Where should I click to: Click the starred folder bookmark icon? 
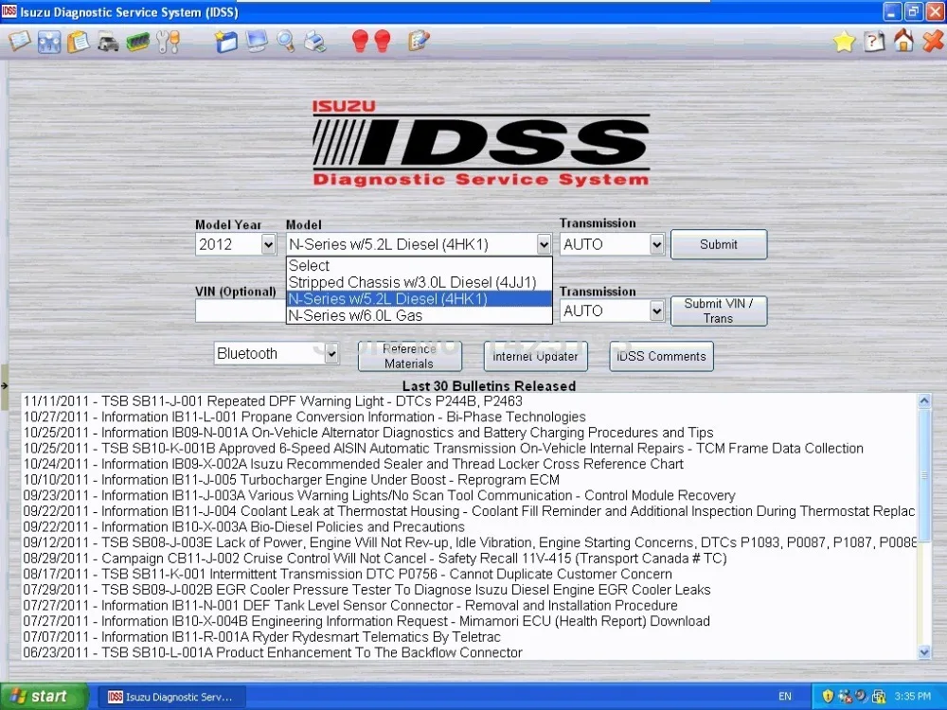pyautogui.click(x=226, y=42)
